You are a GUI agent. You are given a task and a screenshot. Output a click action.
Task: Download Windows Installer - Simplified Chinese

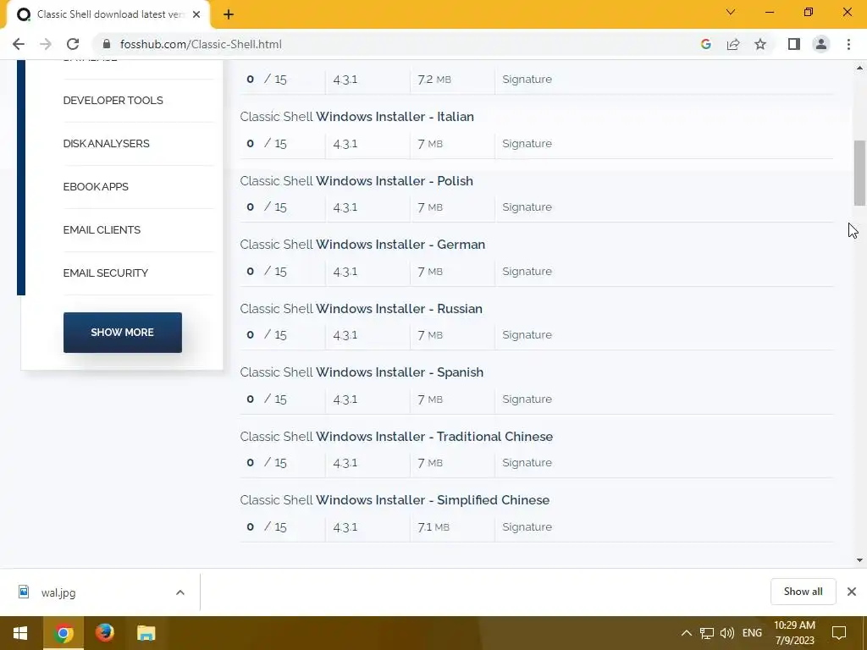(395, 499)
